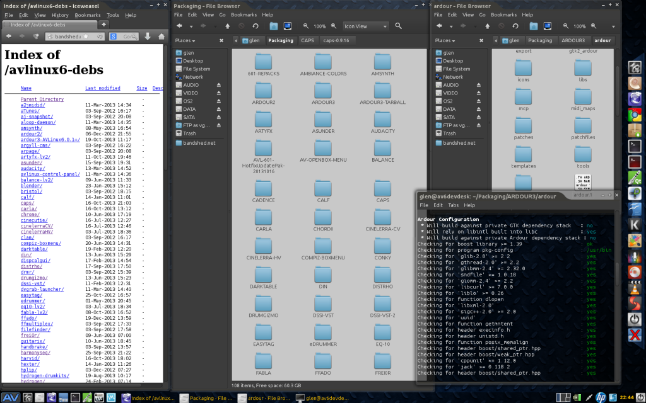Follow the Parent Directory link
Image resolution: width=646 pixels, height=403 pixels.
tap(42, 99)
